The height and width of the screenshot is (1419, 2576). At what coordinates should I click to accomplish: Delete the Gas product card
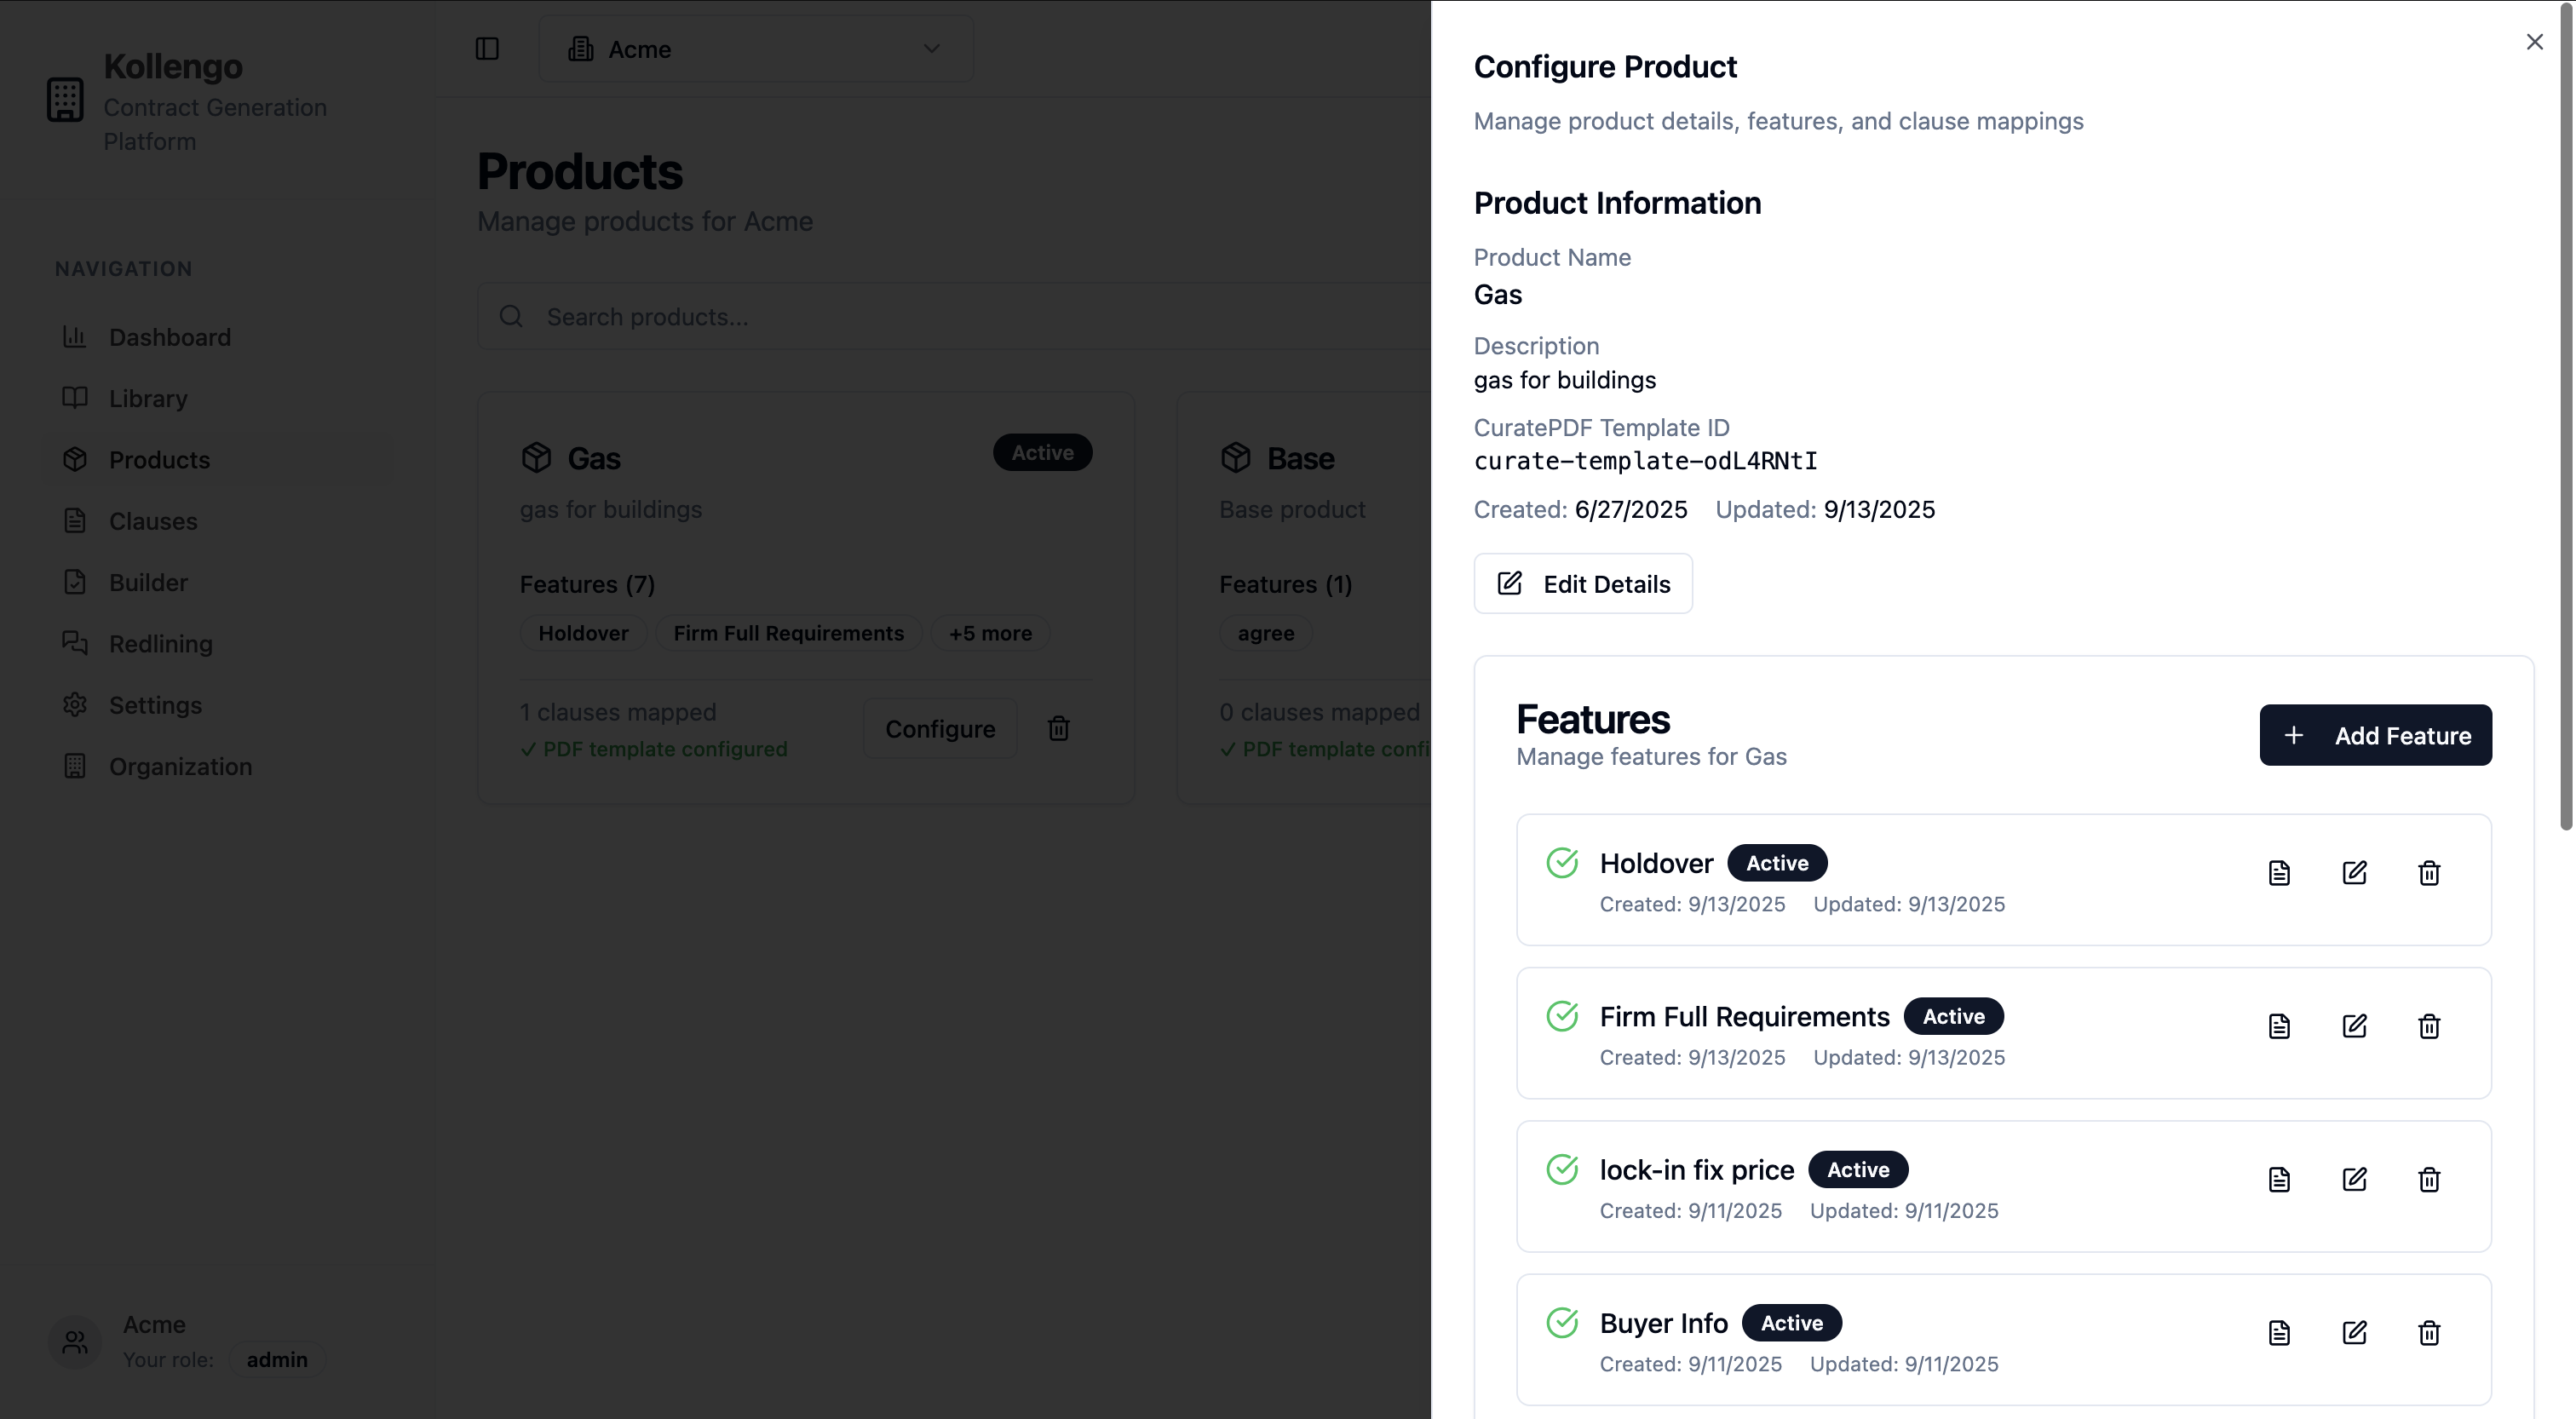1058,729
